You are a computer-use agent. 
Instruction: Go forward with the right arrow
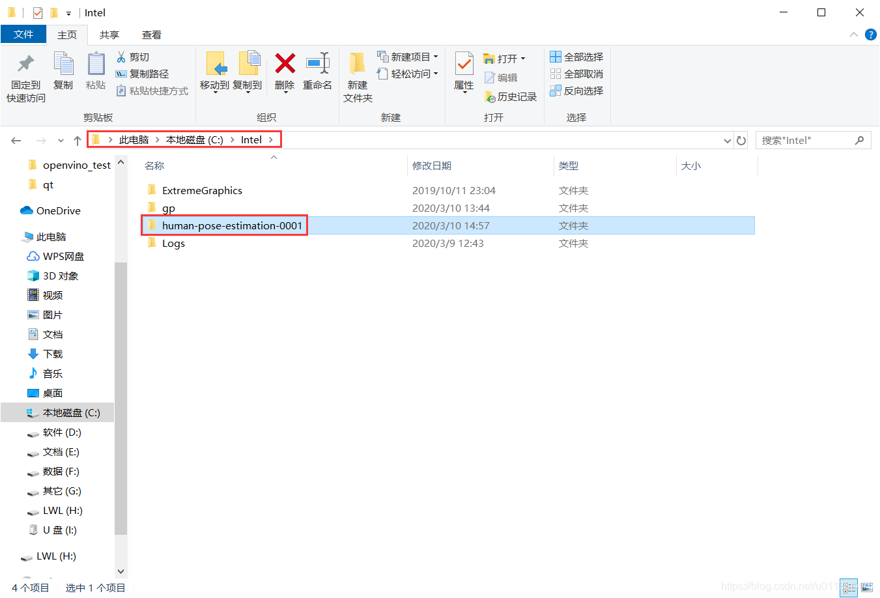(x=41, y=141)
